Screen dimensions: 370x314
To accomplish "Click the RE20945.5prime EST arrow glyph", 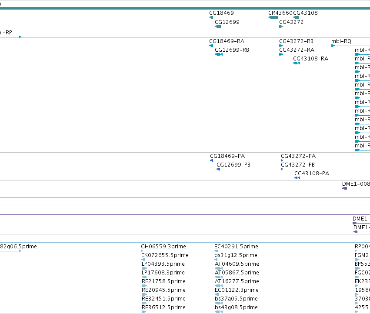I will pyautogui.click(x=144, y=294).
